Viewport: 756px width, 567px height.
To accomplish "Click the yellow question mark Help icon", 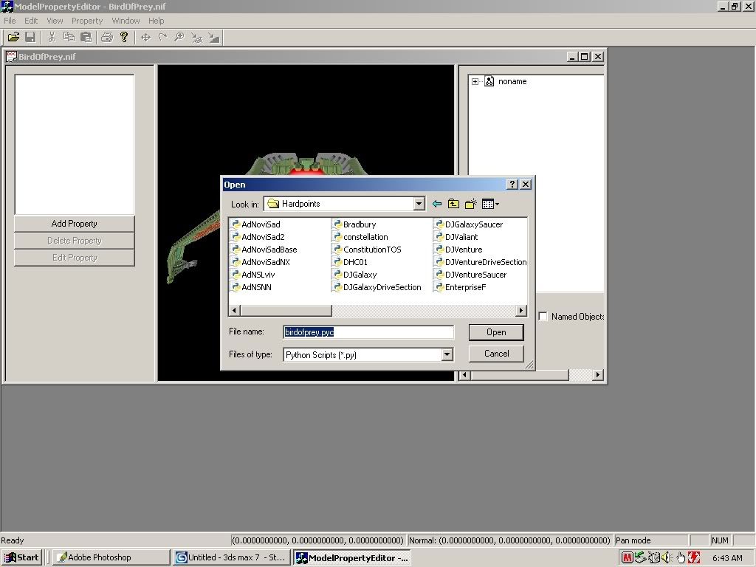I will [x=124, y=37].
